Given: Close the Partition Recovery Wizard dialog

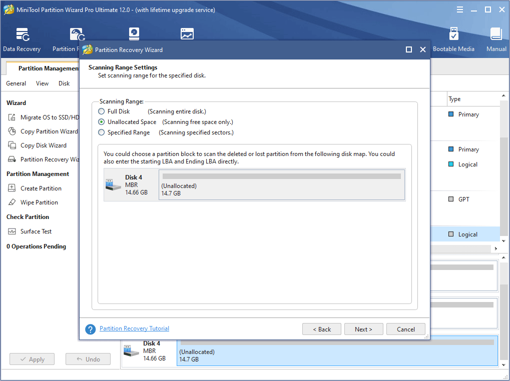Looking at the screenshot, I should 423,49.
